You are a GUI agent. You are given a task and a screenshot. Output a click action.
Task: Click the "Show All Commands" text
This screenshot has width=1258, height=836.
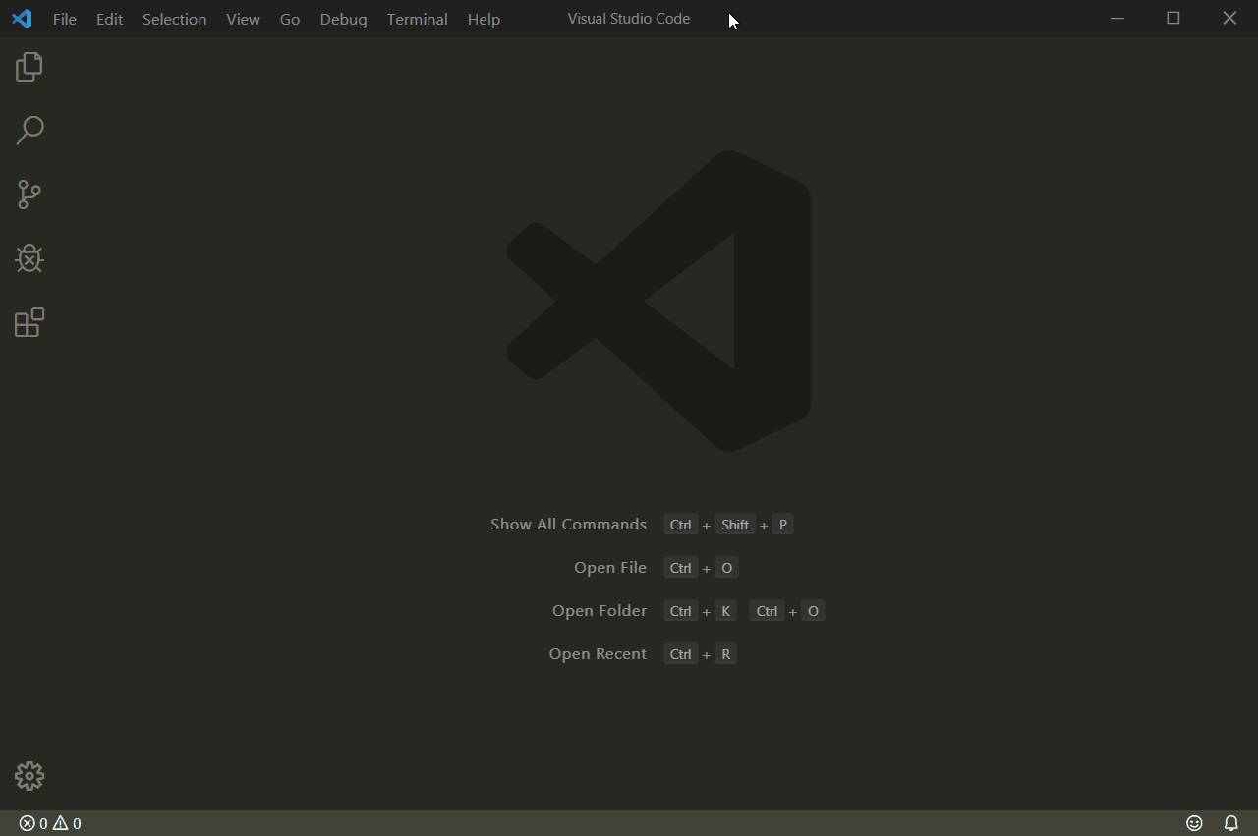click(x=568, y=525)
